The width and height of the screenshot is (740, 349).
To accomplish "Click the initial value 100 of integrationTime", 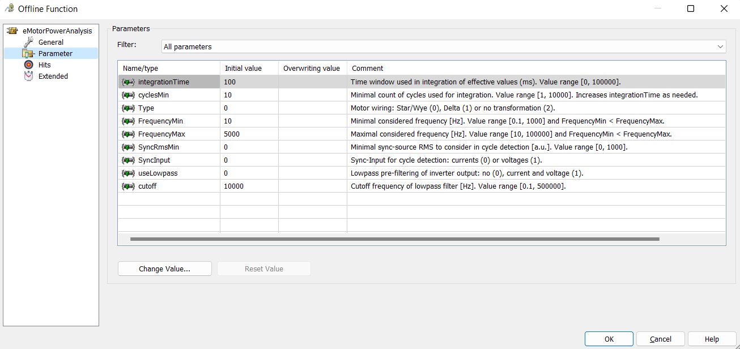I will (229, 82).
